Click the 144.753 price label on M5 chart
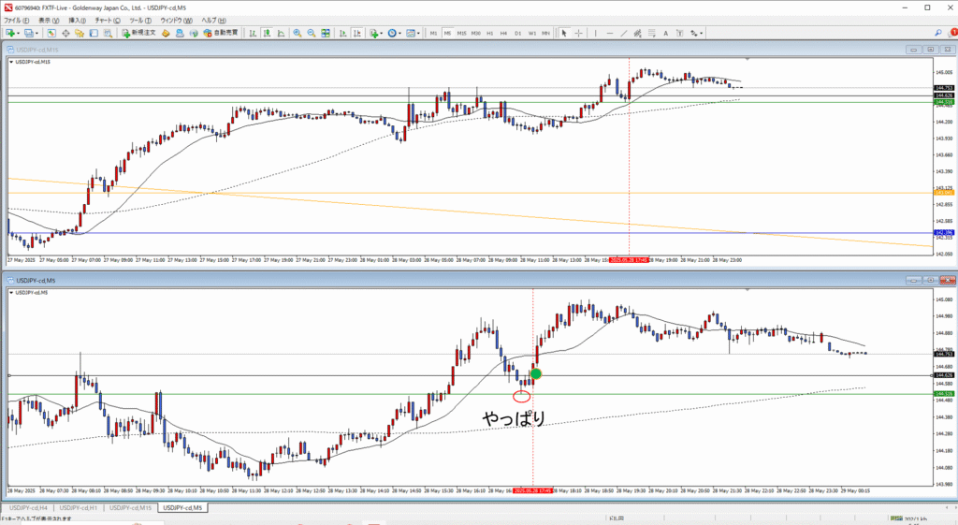958x525 pixels. click(x=945, y=354)
